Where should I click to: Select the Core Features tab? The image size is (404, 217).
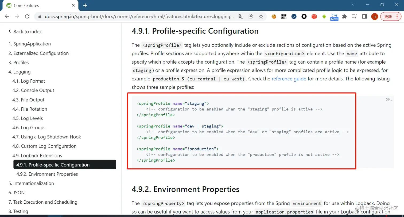pos(40,5)
